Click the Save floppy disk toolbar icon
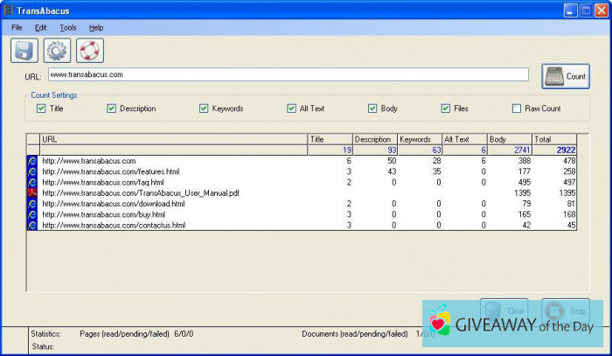 coord(24,51)
